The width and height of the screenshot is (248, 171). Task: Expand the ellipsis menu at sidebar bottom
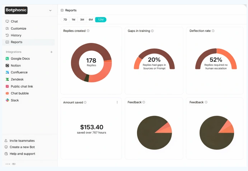coord(8,164)
